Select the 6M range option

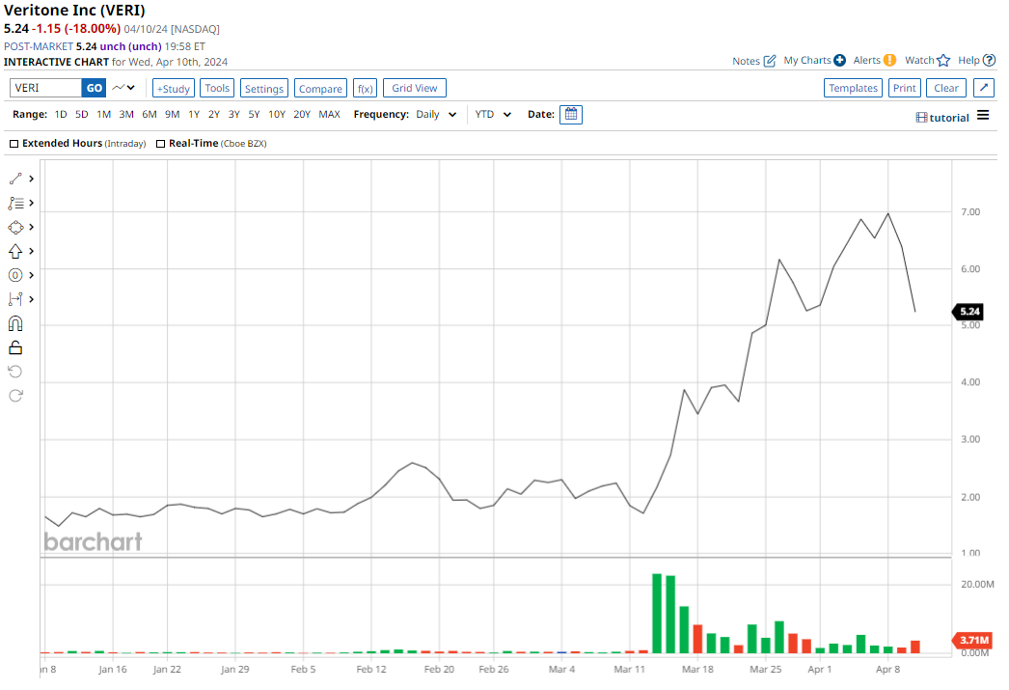click(149, 114)
